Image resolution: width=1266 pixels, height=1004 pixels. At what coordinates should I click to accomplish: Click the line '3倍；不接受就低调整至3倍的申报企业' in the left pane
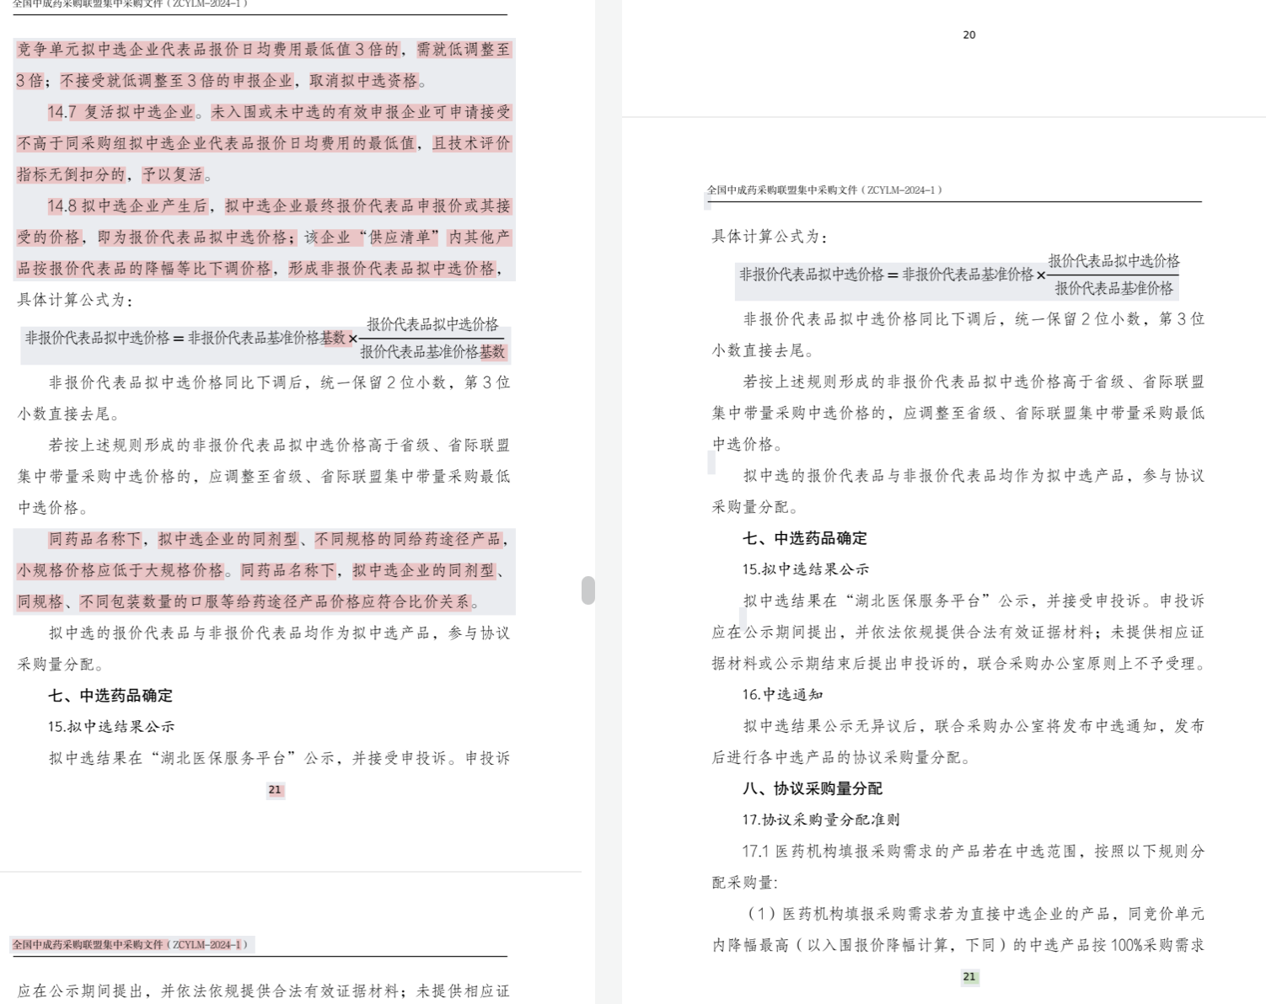coord(156,81)
